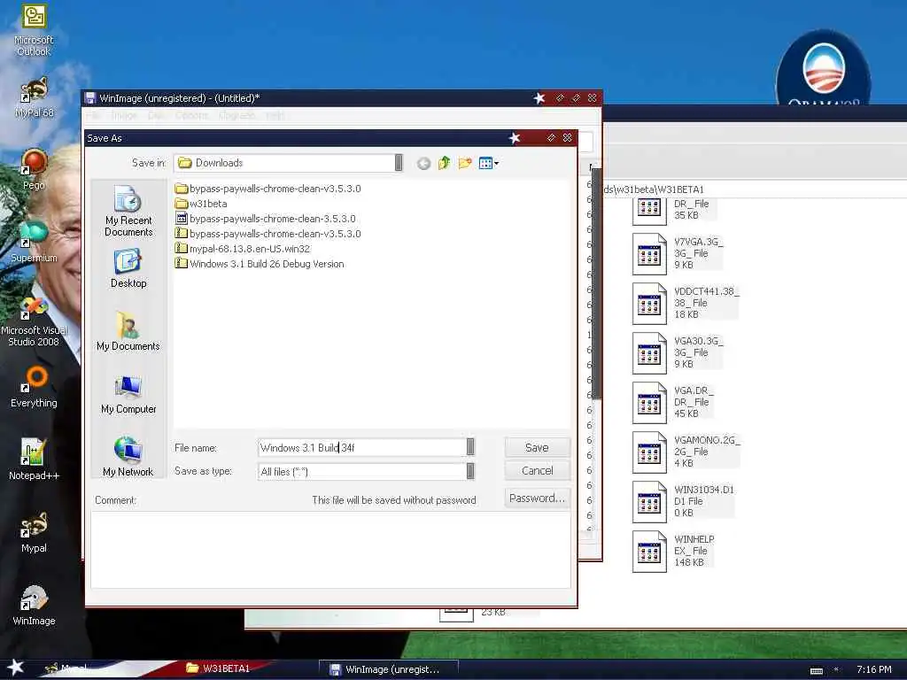The image size is (907, 680).
Task: Click the File name input field
Action: click(361, 447)
